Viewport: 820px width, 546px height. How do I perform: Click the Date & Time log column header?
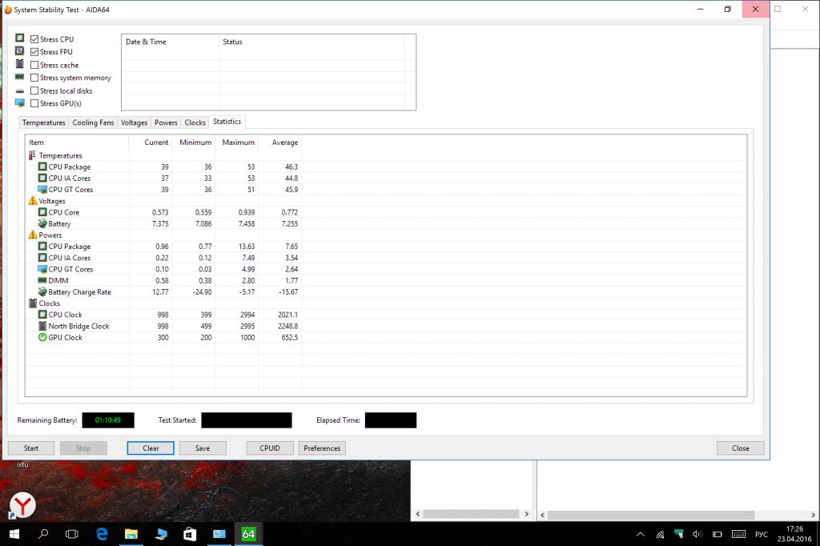[x=171, y=42]
